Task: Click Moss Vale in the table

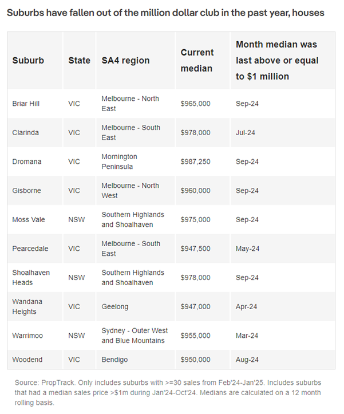Action: pos(29,220)
